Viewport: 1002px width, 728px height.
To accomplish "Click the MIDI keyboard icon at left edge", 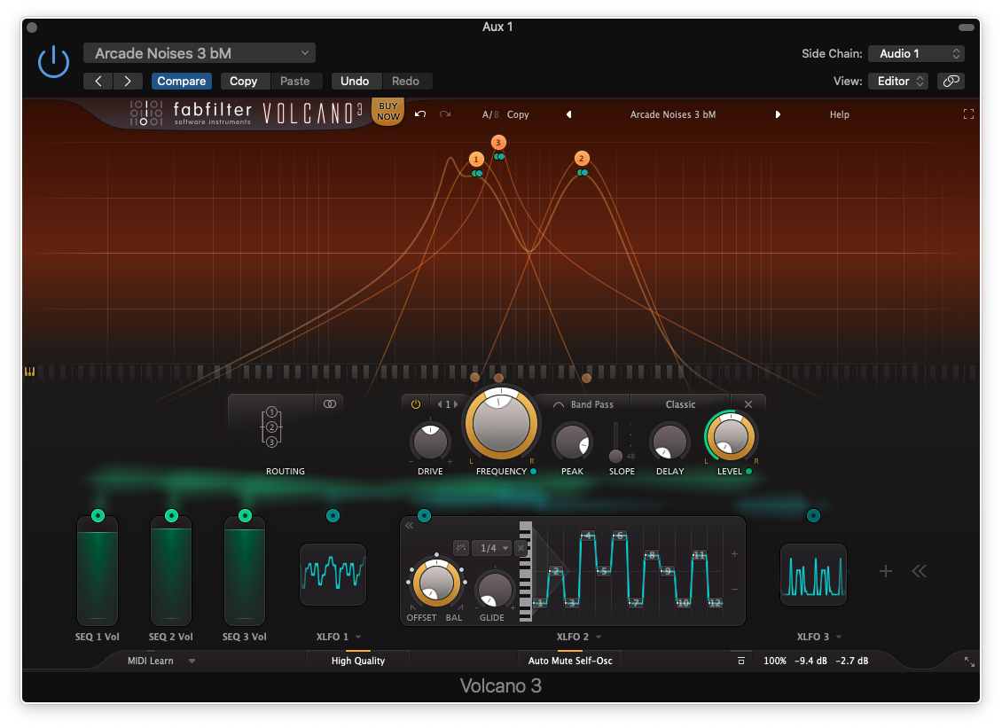I will (30, 372).
